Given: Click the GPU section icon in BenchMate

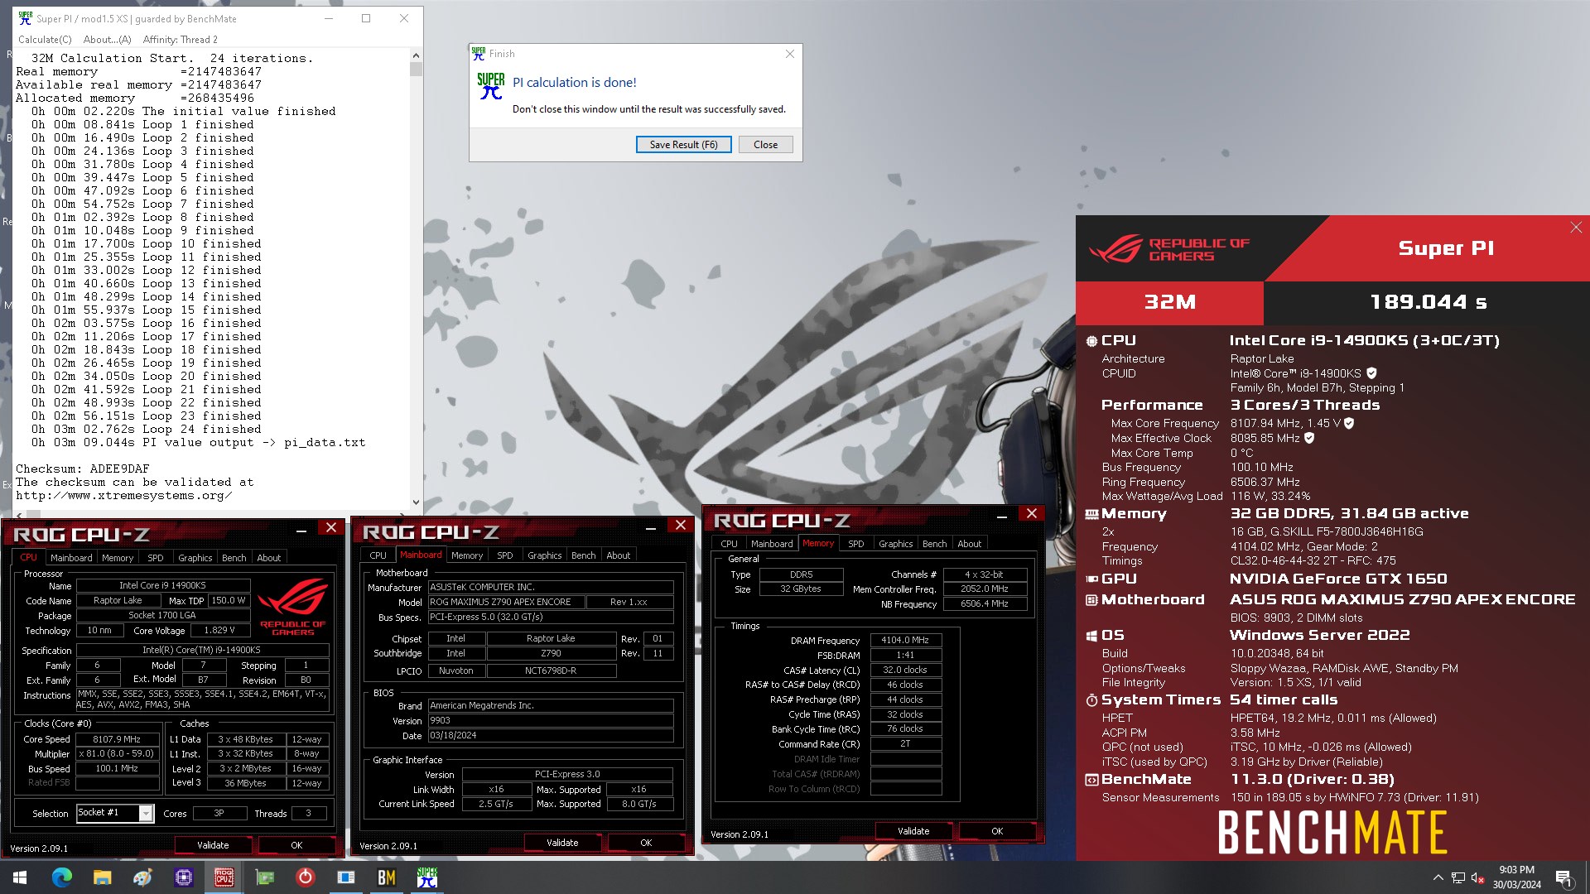Looking at the screenshot, I should click(1091, 579).
